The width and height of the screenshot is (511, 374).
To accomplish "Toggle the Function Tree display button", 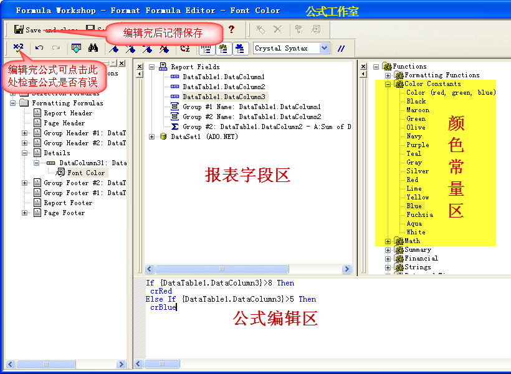I will (223, 49).
